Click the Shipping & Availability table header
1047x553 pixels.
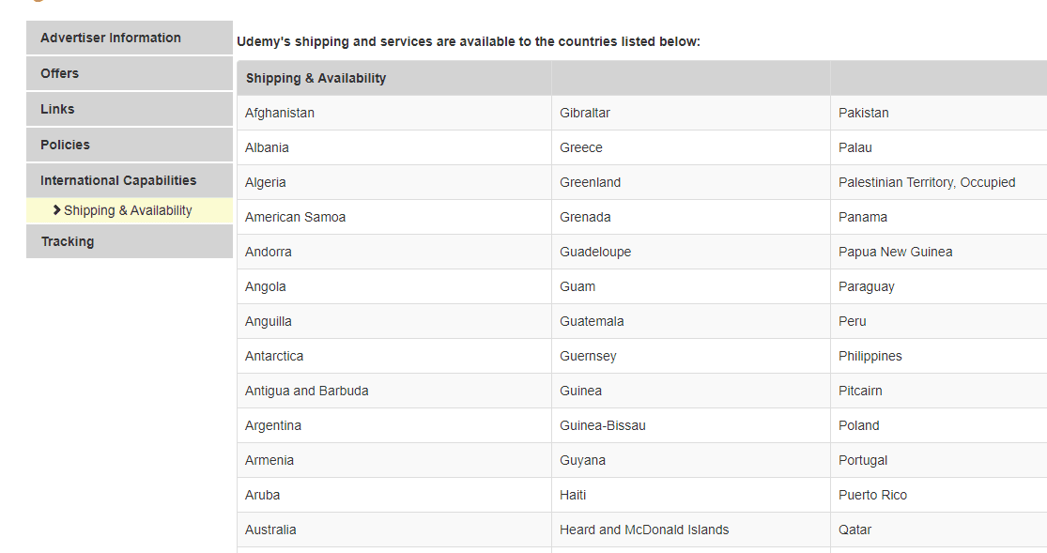(316, 78)
